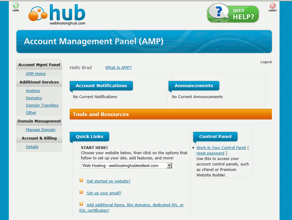Image resolution: width=292 pixels, height=220 pixels.
Task: Click the red Logout icon
Action: (273, 6)
